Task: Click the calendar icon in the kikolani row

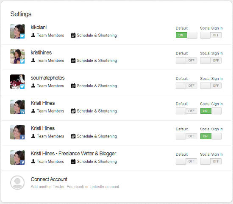Action: tap(73, 35)
